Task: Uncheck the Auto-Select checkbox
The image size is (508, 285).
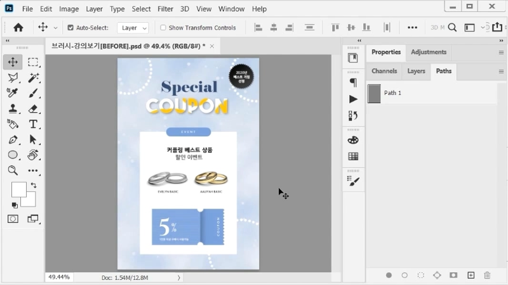Action: tap(70, 28)
